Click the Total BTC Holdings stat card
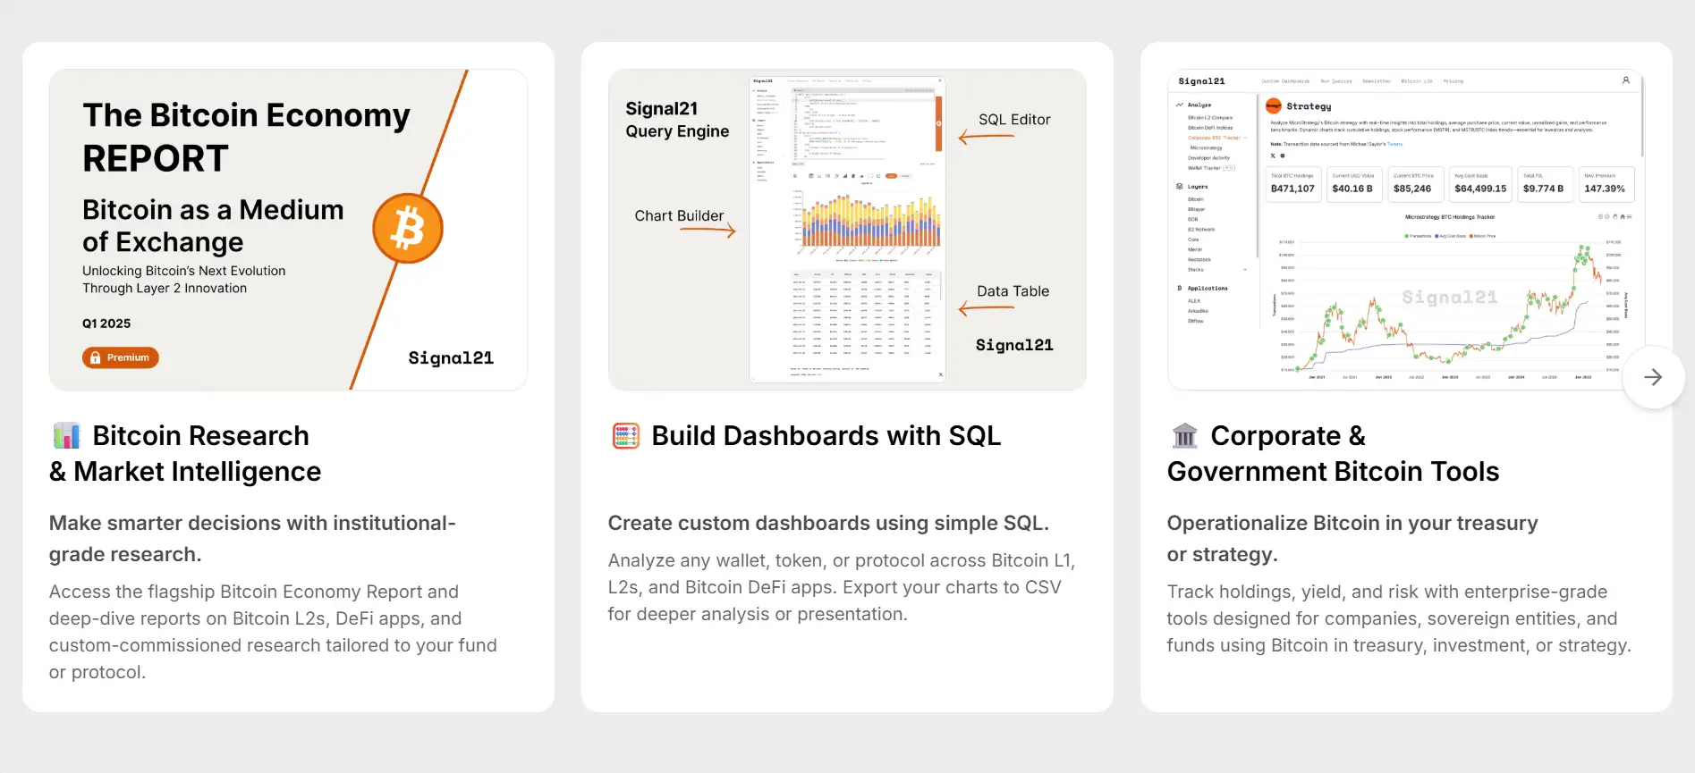 click(1292, 184)
